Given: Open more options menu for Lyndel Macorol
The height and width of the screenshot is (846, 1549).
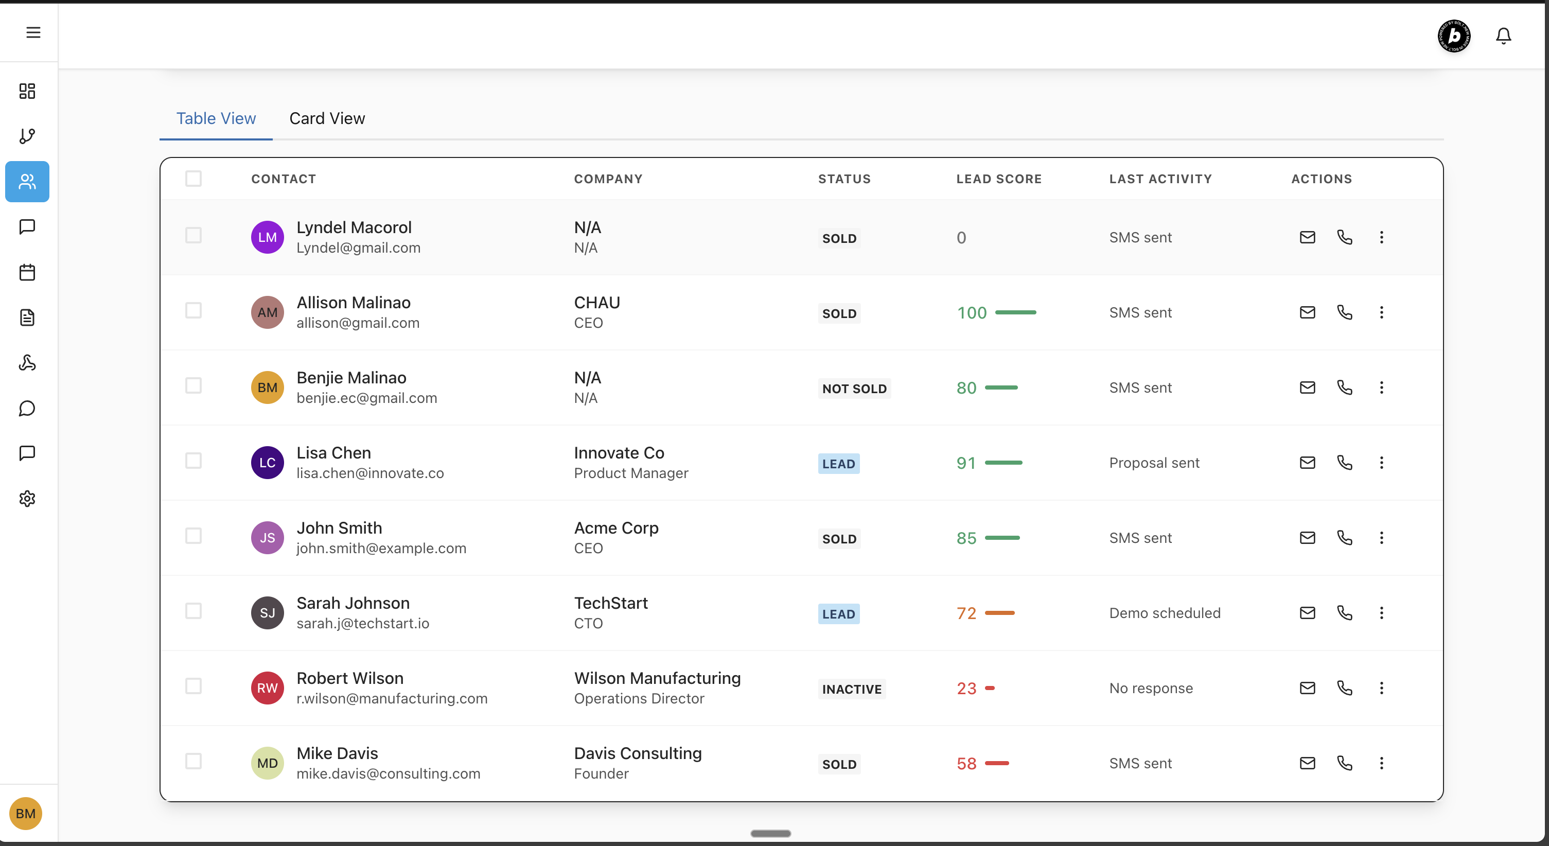Looking at the screenshot, I should coord(1381,237).
